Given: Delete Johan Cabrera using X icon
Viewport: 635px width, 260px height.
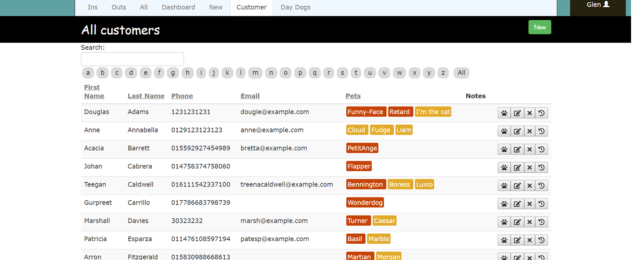Looking at the screenshot, I should click(530, 167).
